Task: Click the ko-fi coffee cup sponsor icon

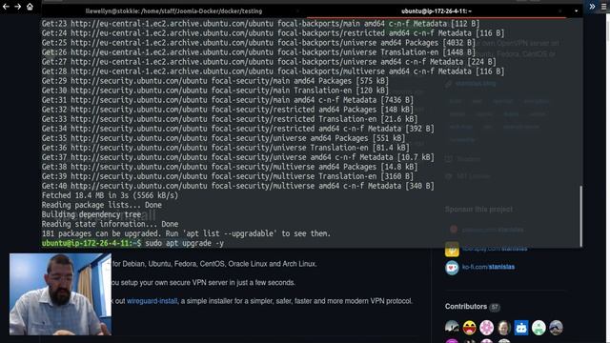Action: pos(452,268)
